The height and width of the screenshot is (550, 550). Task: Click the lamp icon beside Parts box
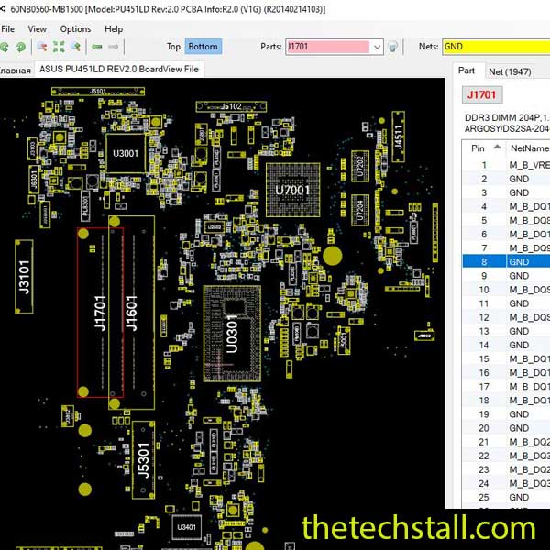point(393,47)
